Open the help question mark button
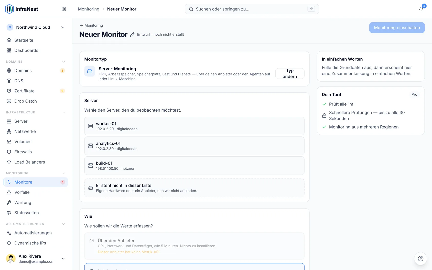 point(420,258)
